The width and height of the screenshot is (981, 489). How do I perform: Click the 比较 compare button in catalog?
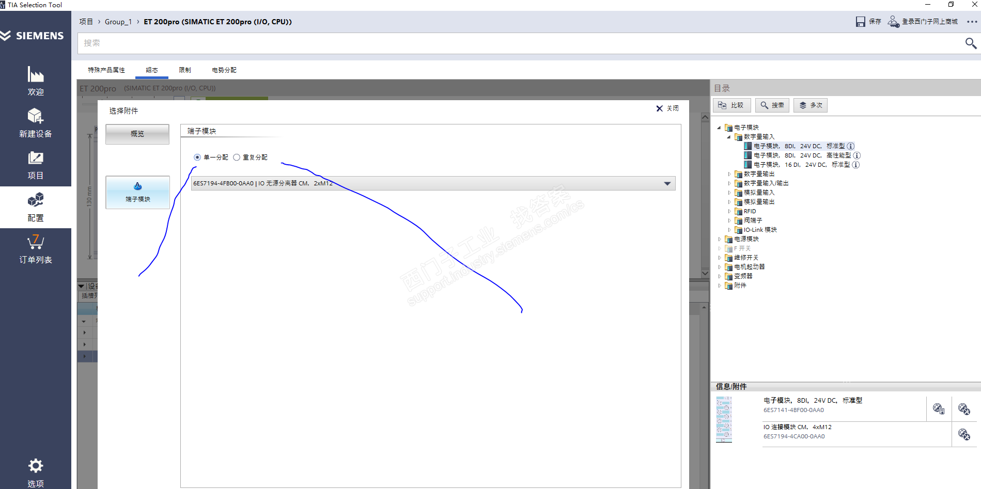731,105
